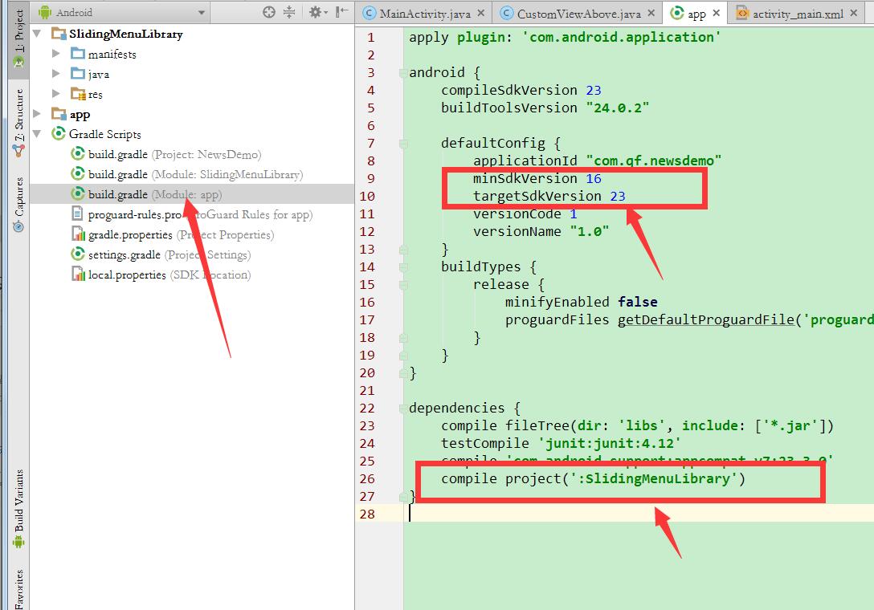This screenshot has width=874, height=610.
Task: Open build.gradle (Project: NewsDemo)
Action: 174,154
